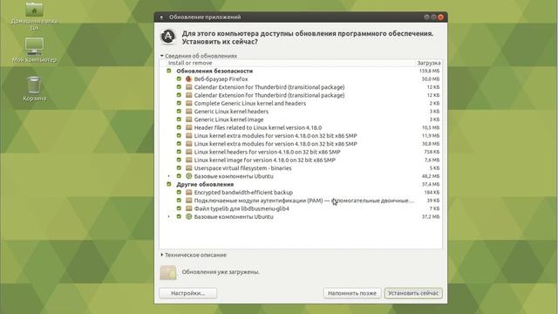Click the 10,5 МБ size value

(x=431, y=127)
